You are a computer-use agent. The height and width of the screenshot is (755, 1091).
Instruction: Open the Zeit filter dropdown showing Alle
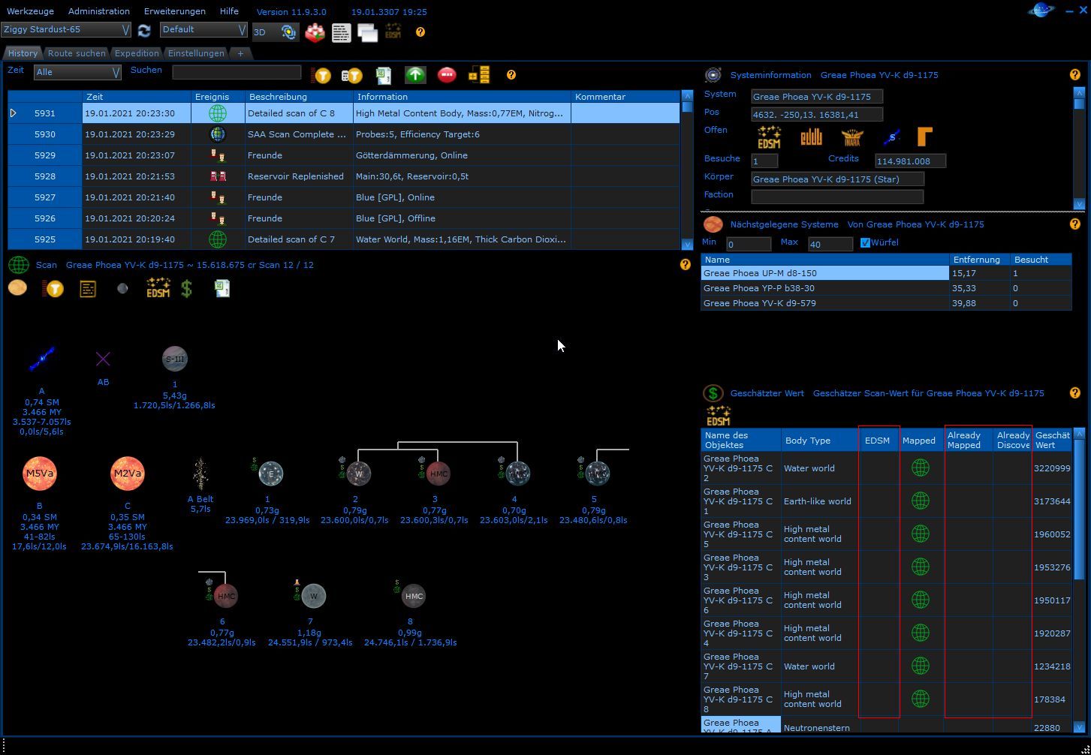[77, 72]
